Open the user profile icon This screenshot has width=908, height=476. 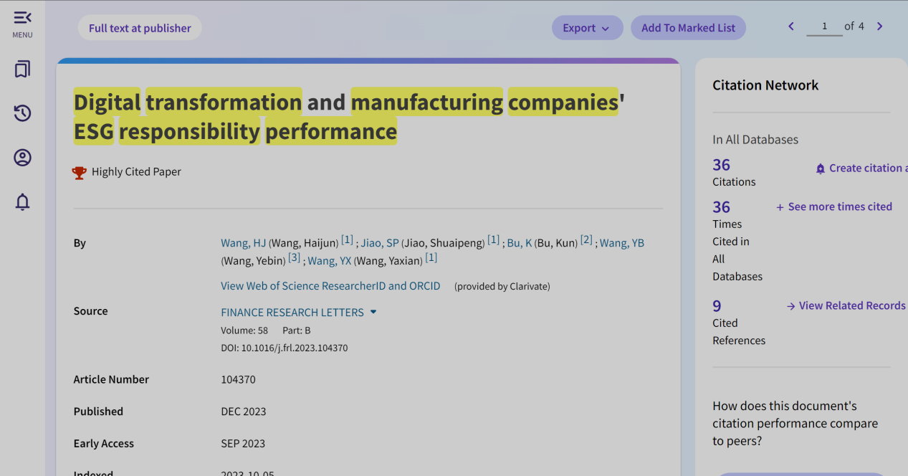[22, 158]
